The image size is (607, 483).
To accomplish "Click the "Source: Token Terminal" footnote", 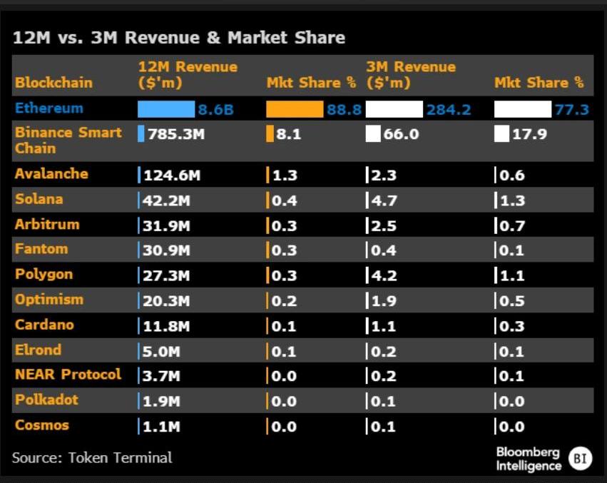I will (x=92, y=458).
